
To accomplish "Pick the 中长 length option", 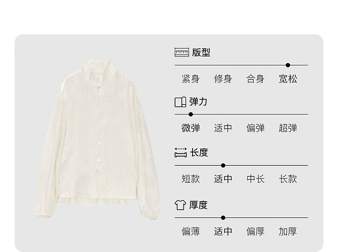I will point(255,179).
